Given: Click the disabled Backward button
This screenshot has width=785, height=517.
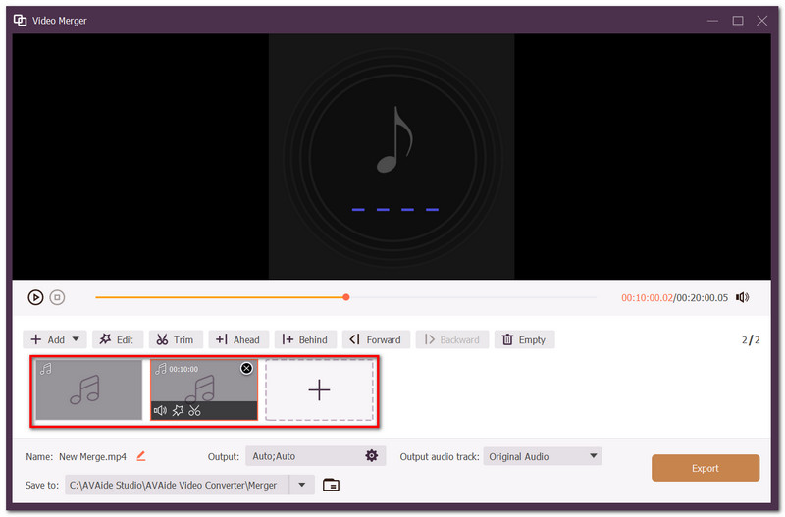Looking at the screenshot, I should pos(452,339).
